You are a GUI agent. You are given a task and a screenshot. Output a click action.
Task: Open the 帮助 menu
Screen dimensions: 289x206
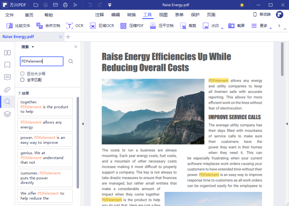49,15
